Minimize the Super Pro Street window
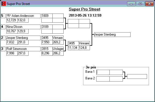Viewport: 155px width, 102px height. tap(131, 4)
